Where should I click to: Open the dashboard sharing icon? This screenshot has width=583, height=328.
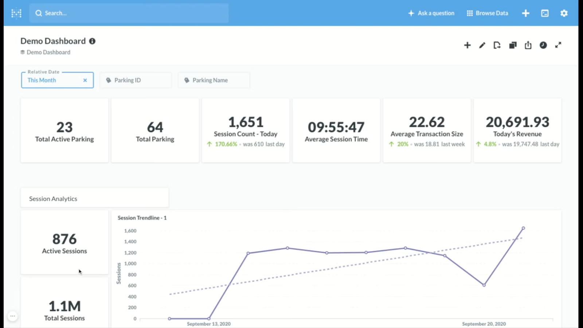528,45
